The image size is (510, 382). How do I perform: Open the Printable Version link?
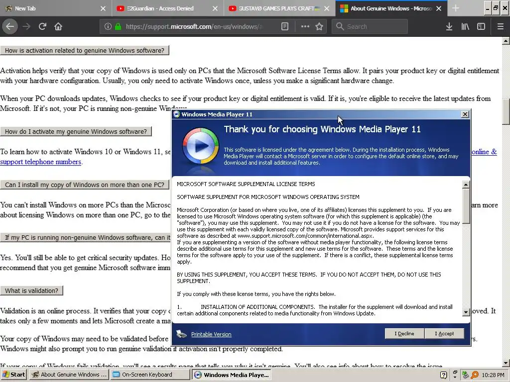click(211, 334)
